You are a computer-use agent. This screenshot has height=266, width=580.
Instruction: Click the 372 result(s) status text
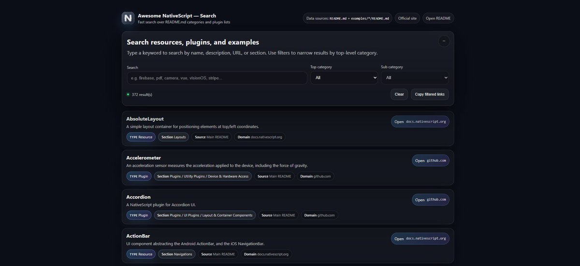click(142, 94)
